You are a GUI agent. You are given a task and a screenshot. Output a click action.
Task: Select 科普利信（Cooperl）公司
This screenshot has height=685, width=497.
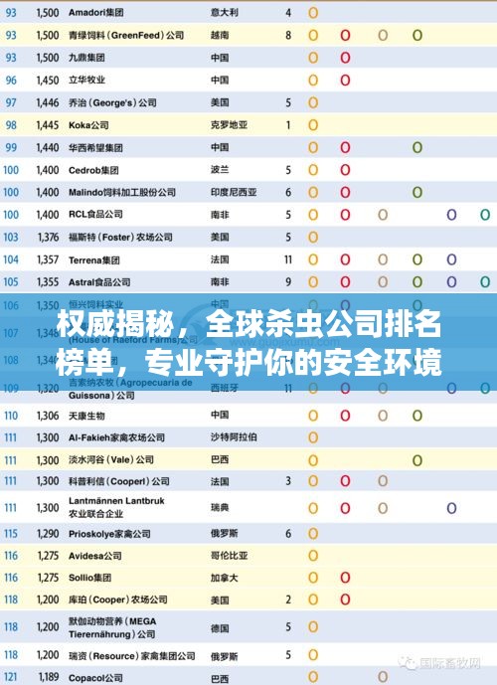(119, 481)
